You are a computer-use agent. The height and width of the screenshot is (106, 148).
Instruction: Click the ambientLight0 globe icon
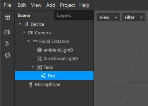(39, 50)
